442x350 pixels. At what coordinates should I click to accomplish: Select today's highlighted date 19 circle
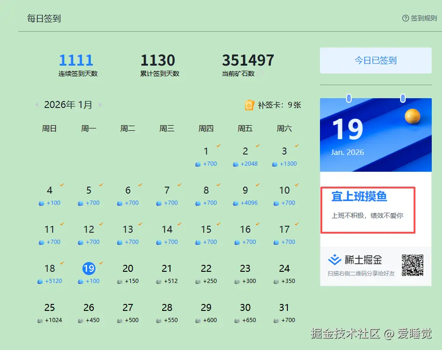tap(88, 268)
